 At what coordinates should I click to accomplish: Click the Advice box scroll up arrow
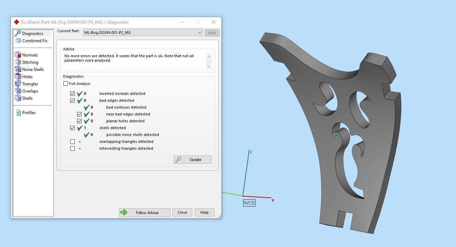click(x=209, y=56)
